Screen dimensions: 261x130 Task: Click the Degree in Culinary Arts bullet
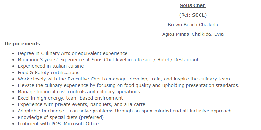(73, 53)
